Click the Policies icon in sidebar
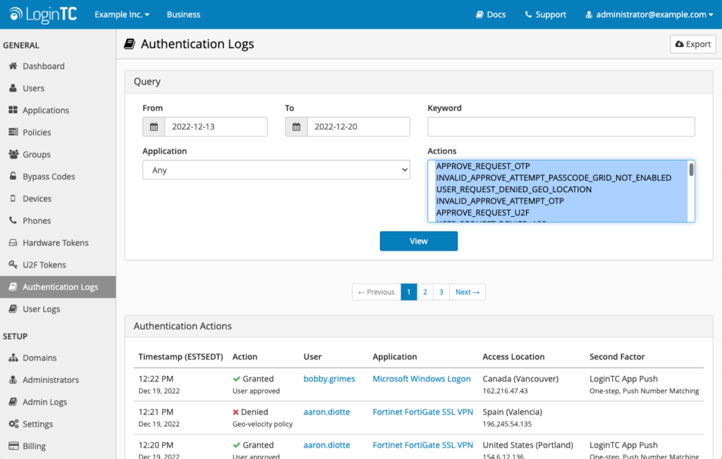Viewport: 722px width, 459px height. (x=13, y=132)
